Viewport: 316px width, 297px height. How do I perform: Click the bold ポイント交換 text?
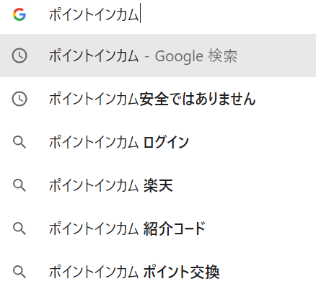click(x=181, y=272)
